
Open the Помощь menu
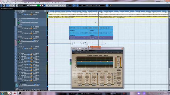[60, 3]
